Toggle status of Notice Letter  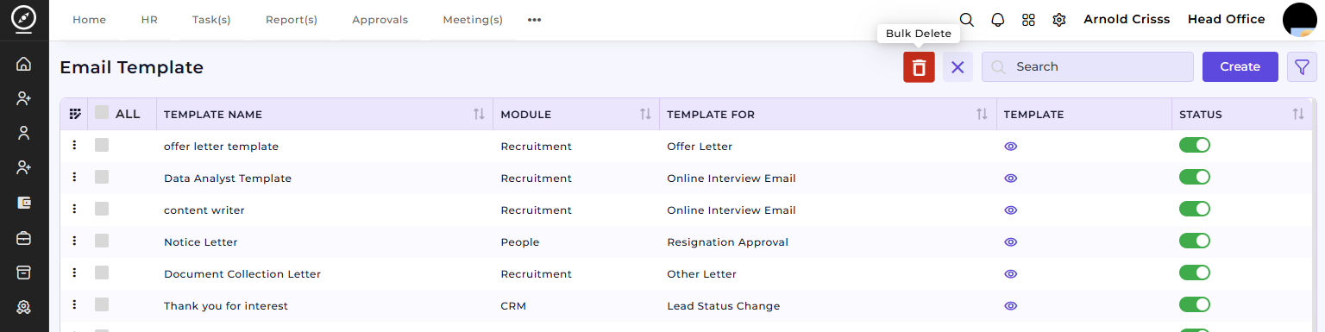pos(1195,241)
